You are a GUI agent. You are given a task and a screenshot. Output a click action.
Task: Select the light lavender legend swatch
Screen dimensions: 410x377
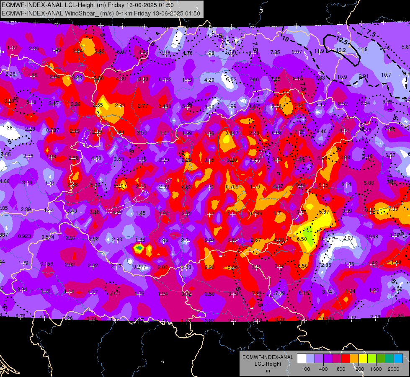point(310,359)
